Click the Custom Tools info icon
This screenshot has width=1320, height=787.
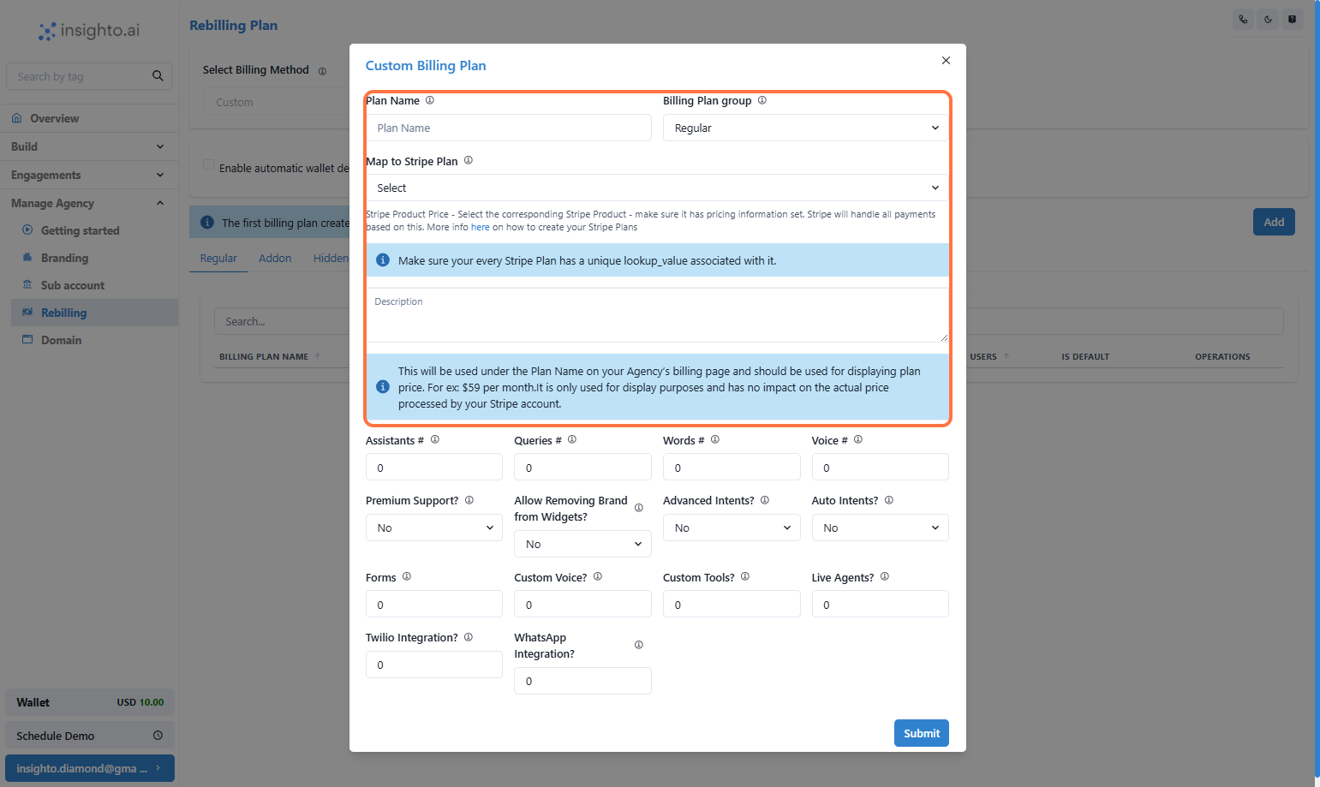tap(745, 576)
